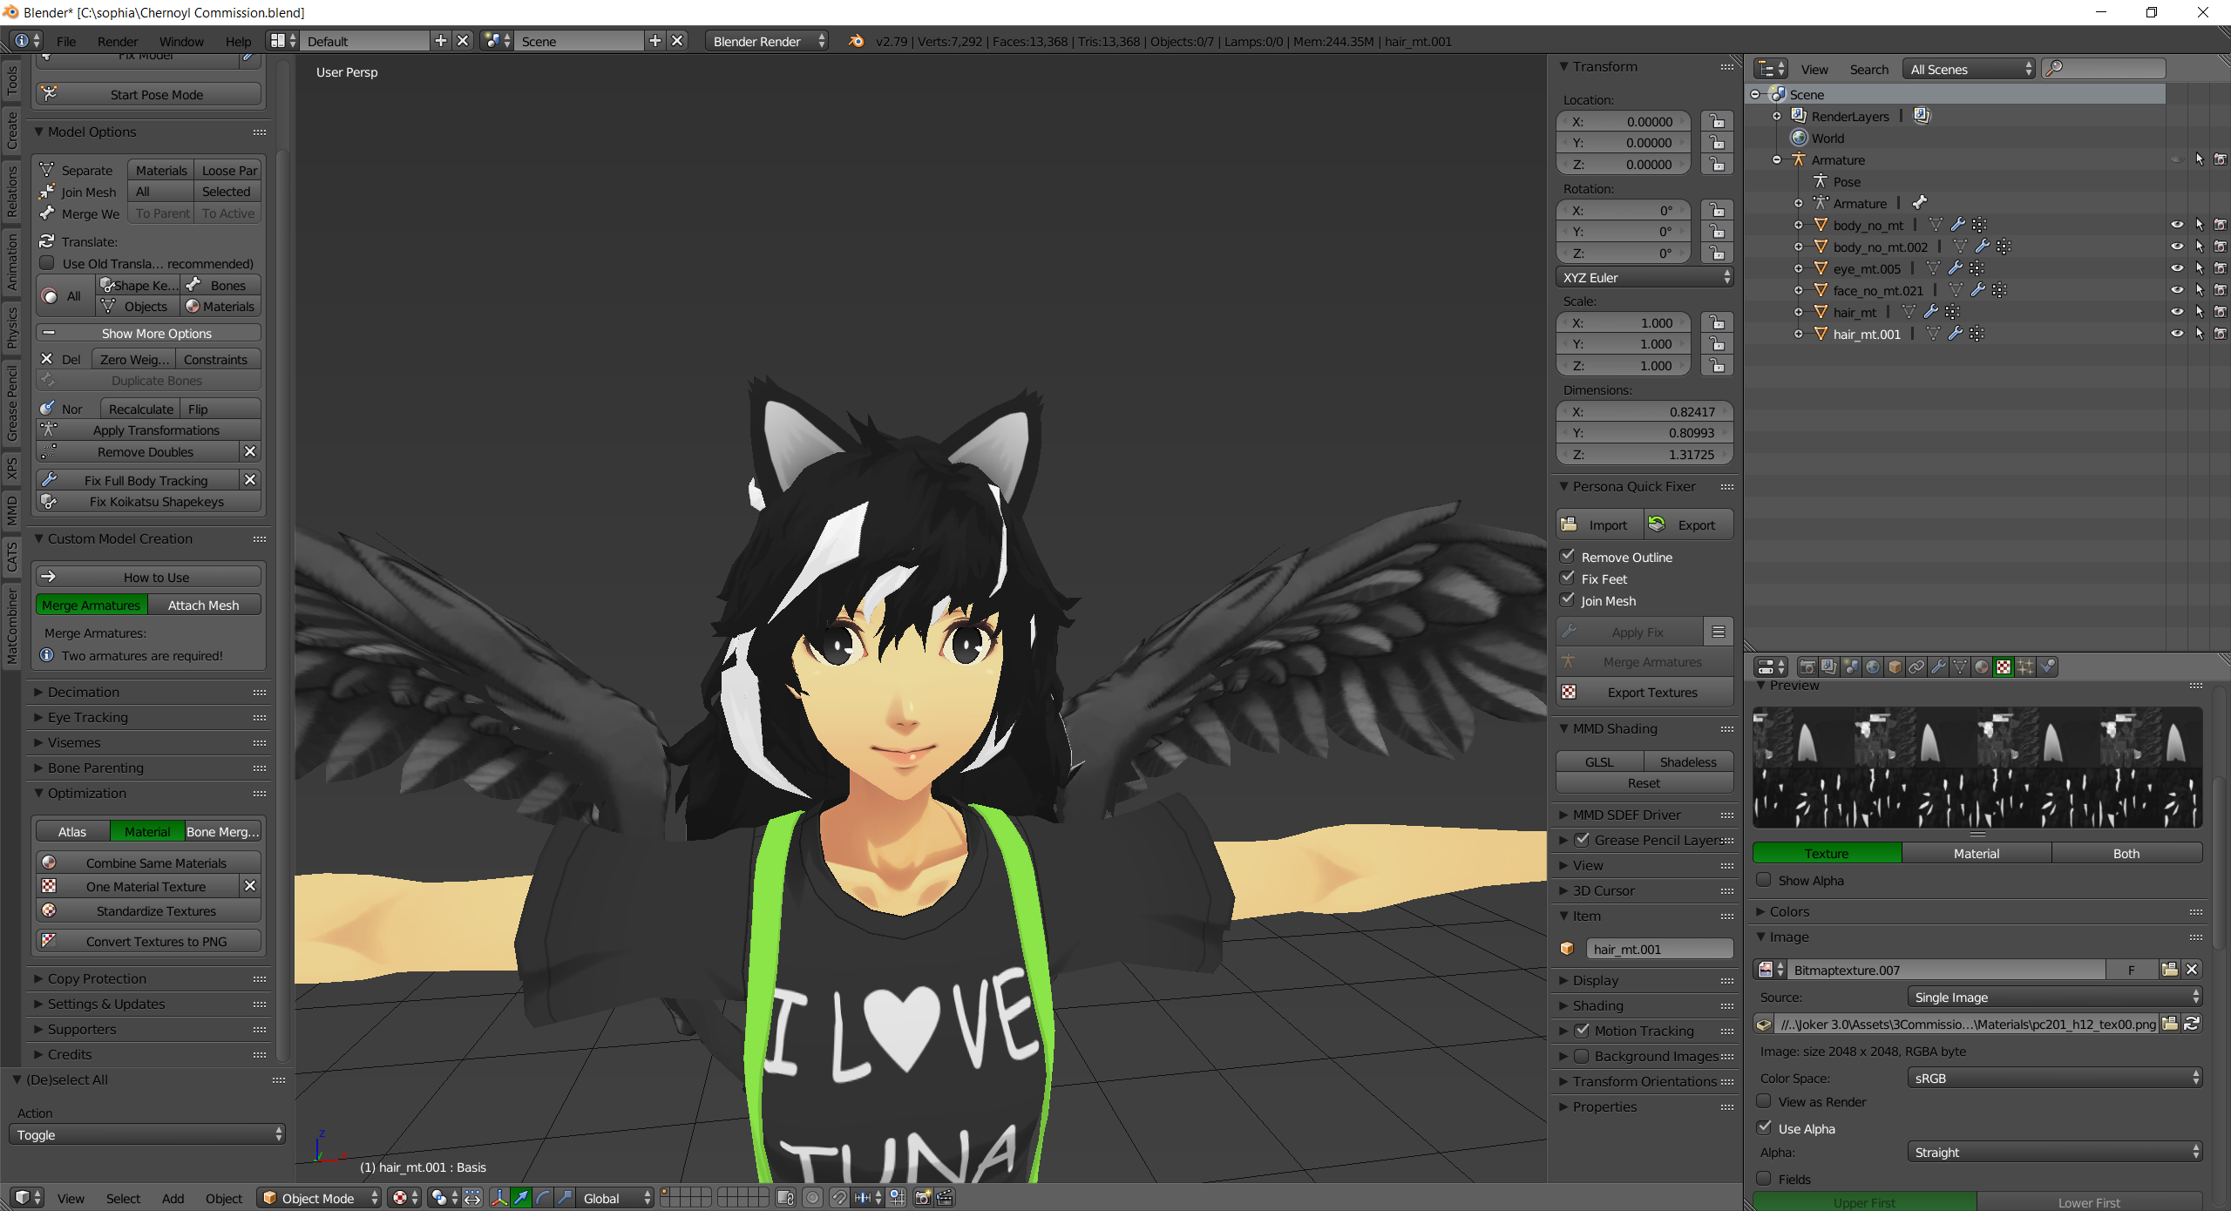Image resolution: width=2231 pixels, height=1211 pixels.
Task: Hide hair_mt.001 using its eye icon
Action: 2176,334
